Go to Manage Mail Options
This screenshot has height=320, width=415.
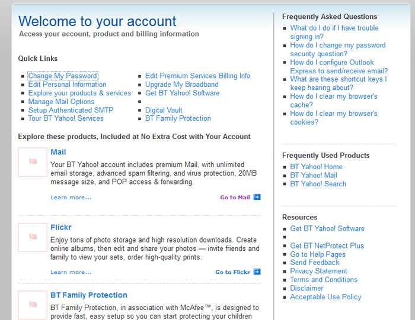(x=61, y=102)
